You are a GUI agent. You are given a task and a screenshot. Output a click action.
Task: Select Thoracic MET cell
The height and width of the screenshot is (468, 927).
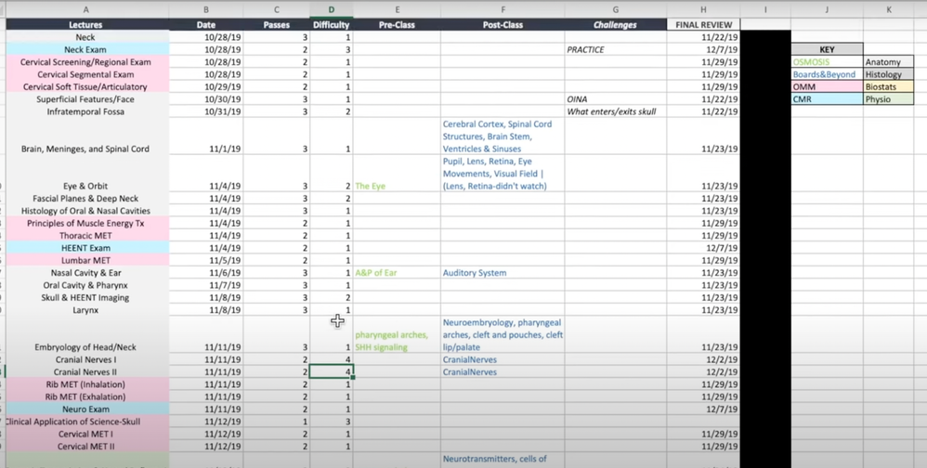pos(86,236)
